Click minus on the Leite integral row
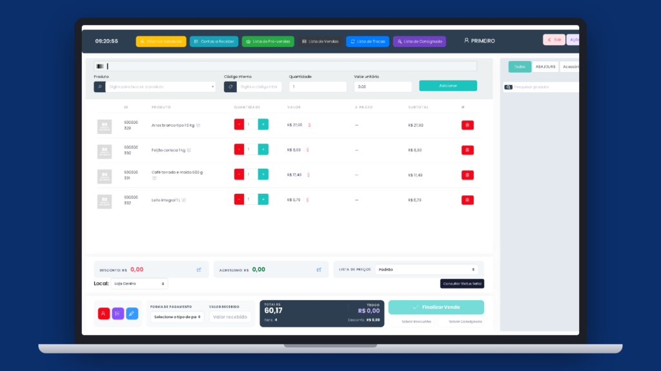The image size is (661, 371). [239, 200]
